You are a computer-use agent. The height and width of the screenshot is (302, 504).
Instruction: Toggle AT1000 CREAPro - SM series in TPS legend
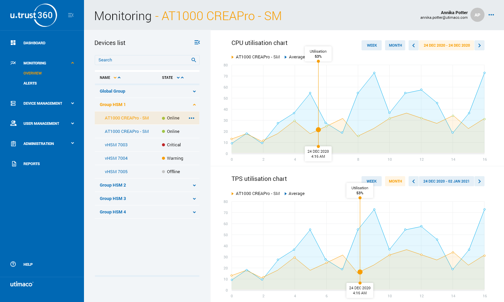pyautogui.click(x=256, y=194)
